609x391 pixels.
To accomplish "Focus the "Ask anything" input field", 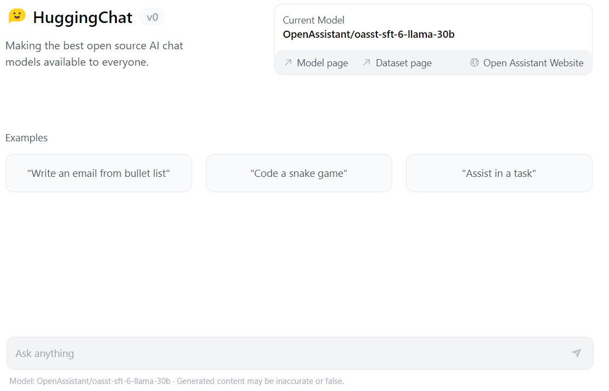I will pyautogui.click(x=300, y=353).
